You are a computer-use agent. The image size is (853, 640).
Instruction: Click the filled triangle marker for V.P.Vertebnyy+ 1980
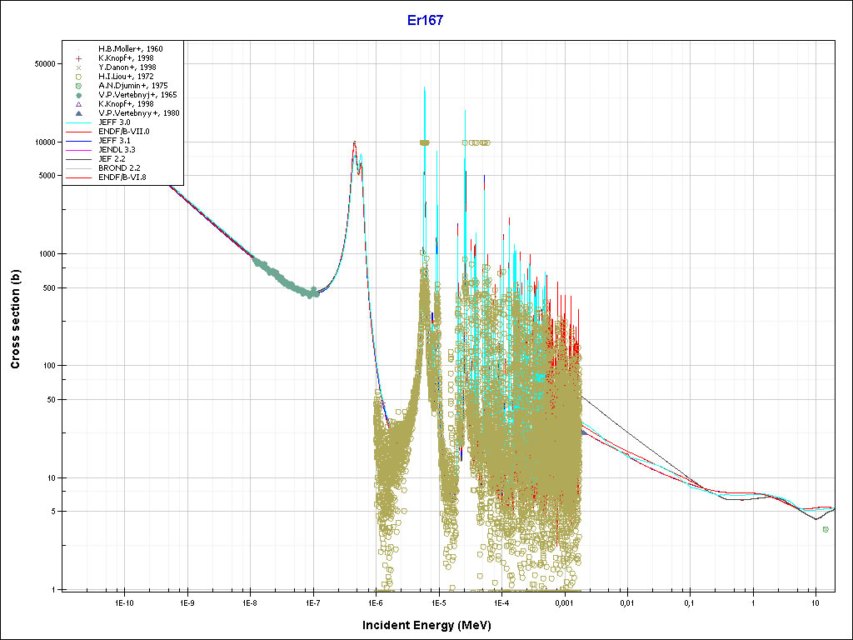(x=78, y=113)
